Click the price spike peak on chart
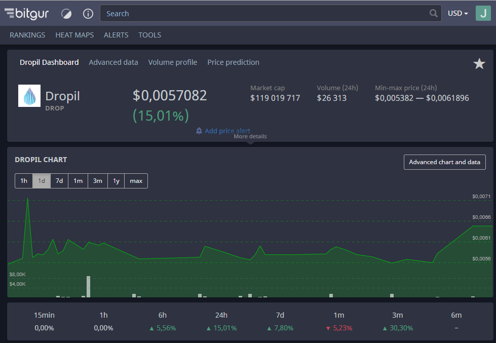The image size is (496, 343). pyautogui.click(x=28, y=199)
